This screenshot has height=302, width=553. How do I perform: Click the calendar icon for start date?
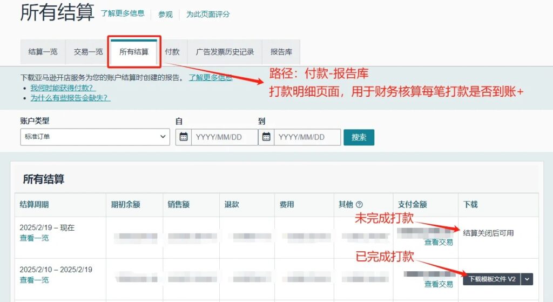[184, 137]
